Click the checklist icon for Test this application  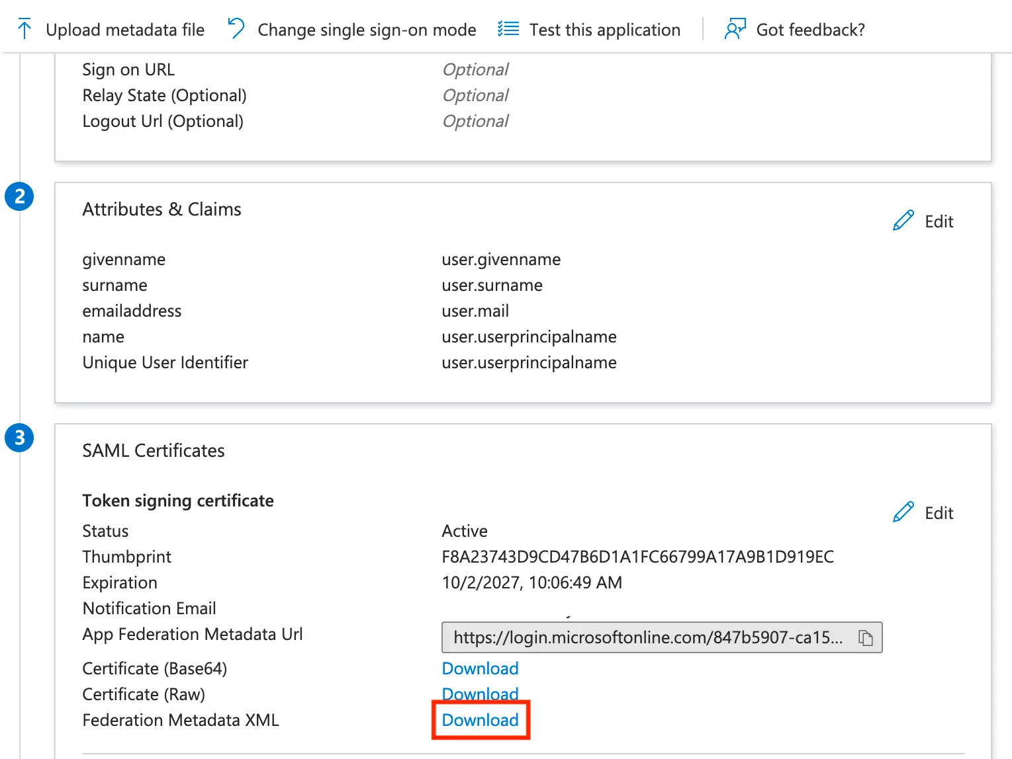coord(508,29)
